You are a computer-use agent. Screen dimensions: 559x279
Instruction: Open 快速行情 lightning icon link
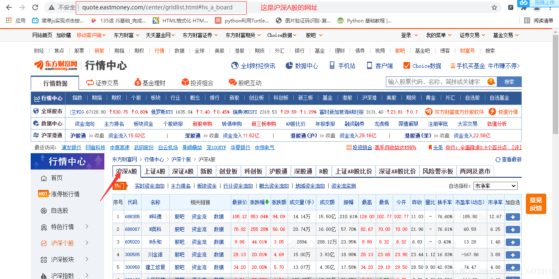503,112
